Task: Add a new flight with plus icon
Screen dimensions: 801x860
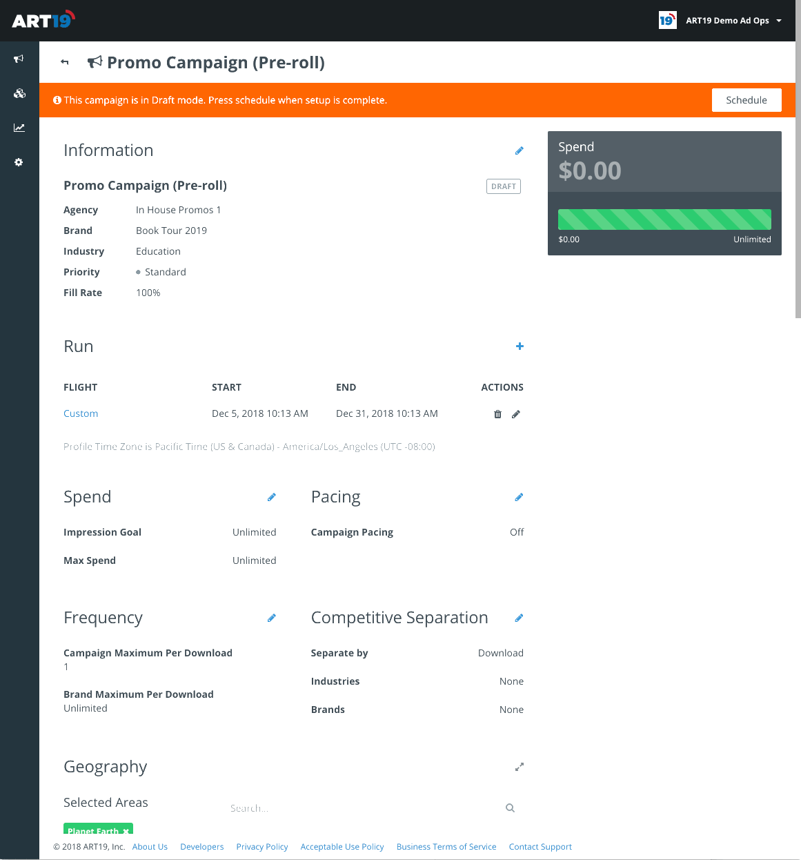Action: click(x=520, y=346)
